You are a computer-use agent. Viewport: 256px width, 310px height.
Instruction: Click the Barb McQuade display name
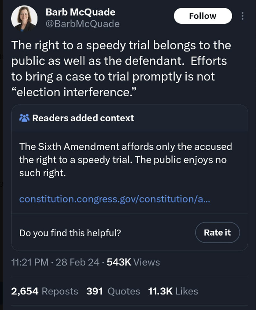pyautogui.click(x=80, y=12)
